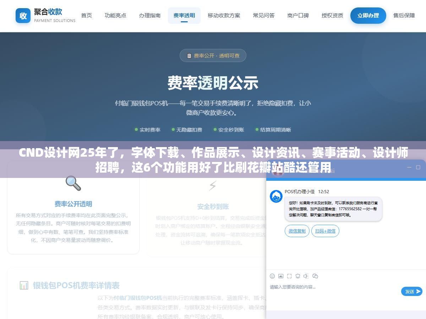This screenshot has width=426, height=319.
Task: Open the 售后保障 nav item
Action: tap(404, 16)
